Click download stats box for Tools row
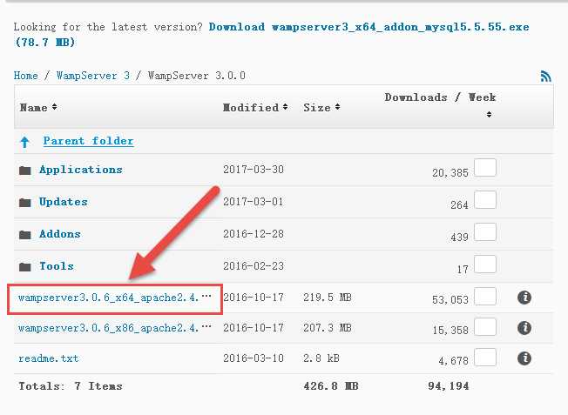This screenshot has height=415, width=568. click(x=485, y=264)
